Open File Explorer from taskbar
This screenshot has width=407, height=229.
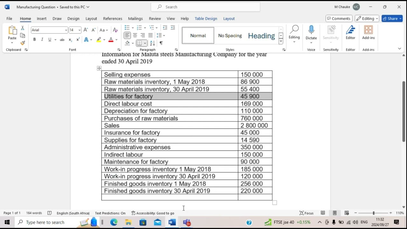point(128,222)
